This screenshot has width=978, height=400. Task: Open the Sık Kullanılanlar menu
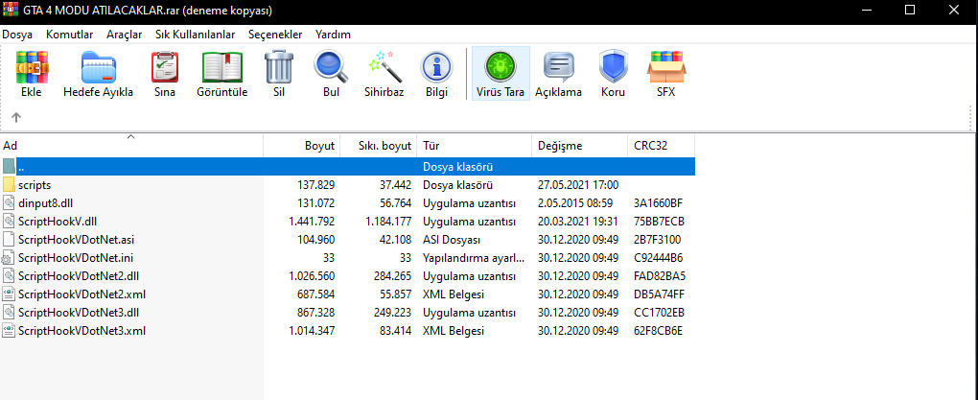[196, 35]
